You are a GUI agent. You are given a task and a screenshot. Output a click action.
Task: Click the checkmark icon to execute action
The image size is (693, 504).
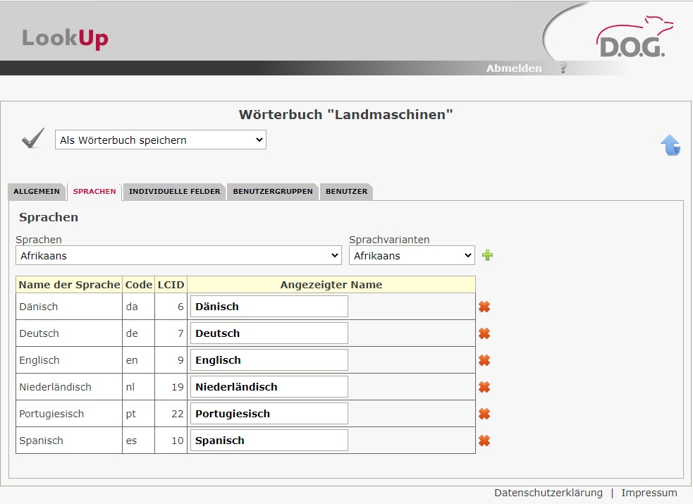(32, 139)
